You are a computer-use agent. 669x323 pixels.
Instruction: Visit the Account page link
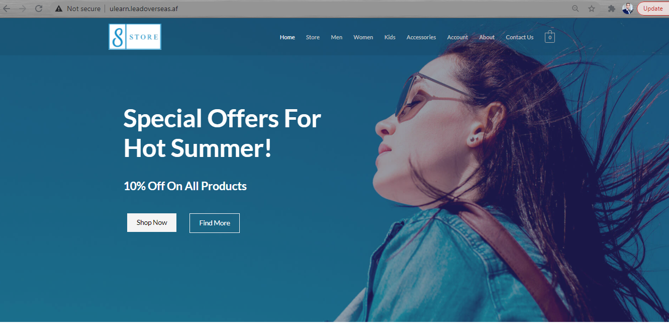coord(457,37)
